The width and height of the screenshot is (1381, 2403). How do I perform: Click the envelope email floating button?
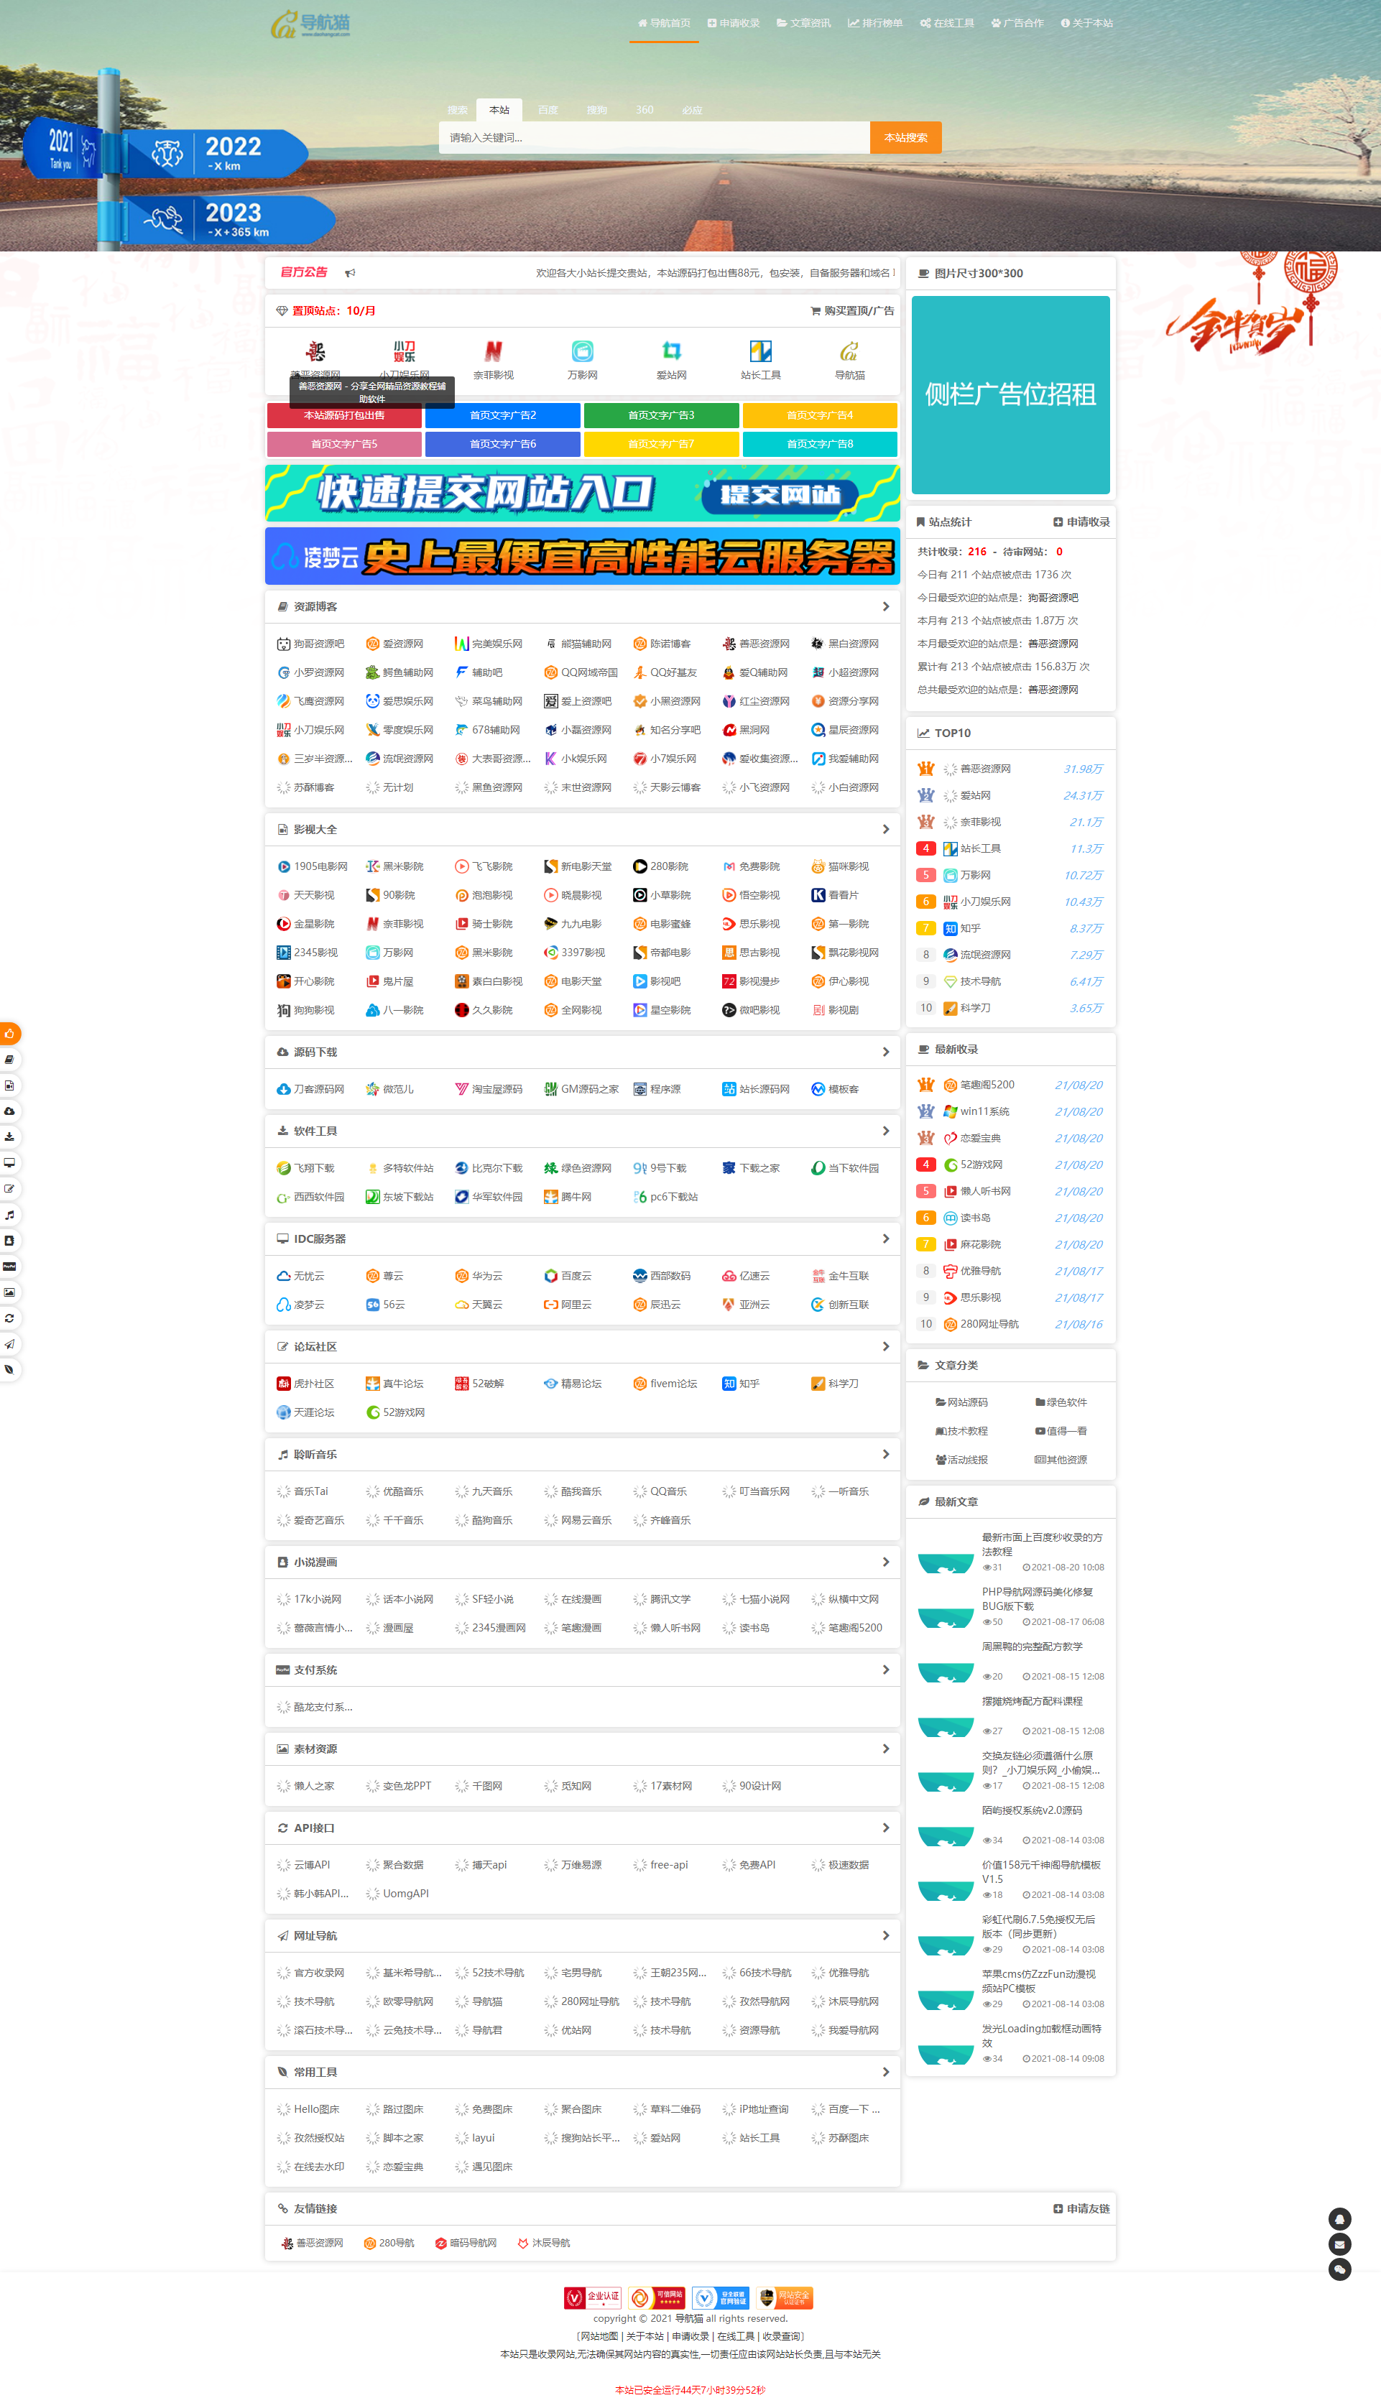pyautogui.click(x=1339, y=2244)
